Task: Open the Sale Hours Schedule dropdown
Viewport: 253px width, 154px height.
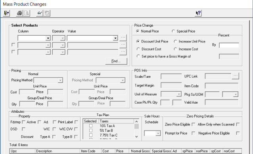Action: coord(158,133)
